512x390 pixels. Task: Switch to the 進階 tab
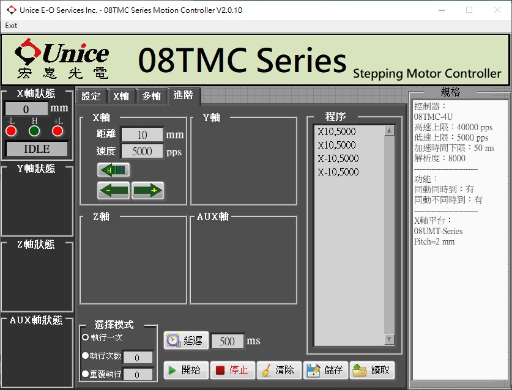(184, 95)
